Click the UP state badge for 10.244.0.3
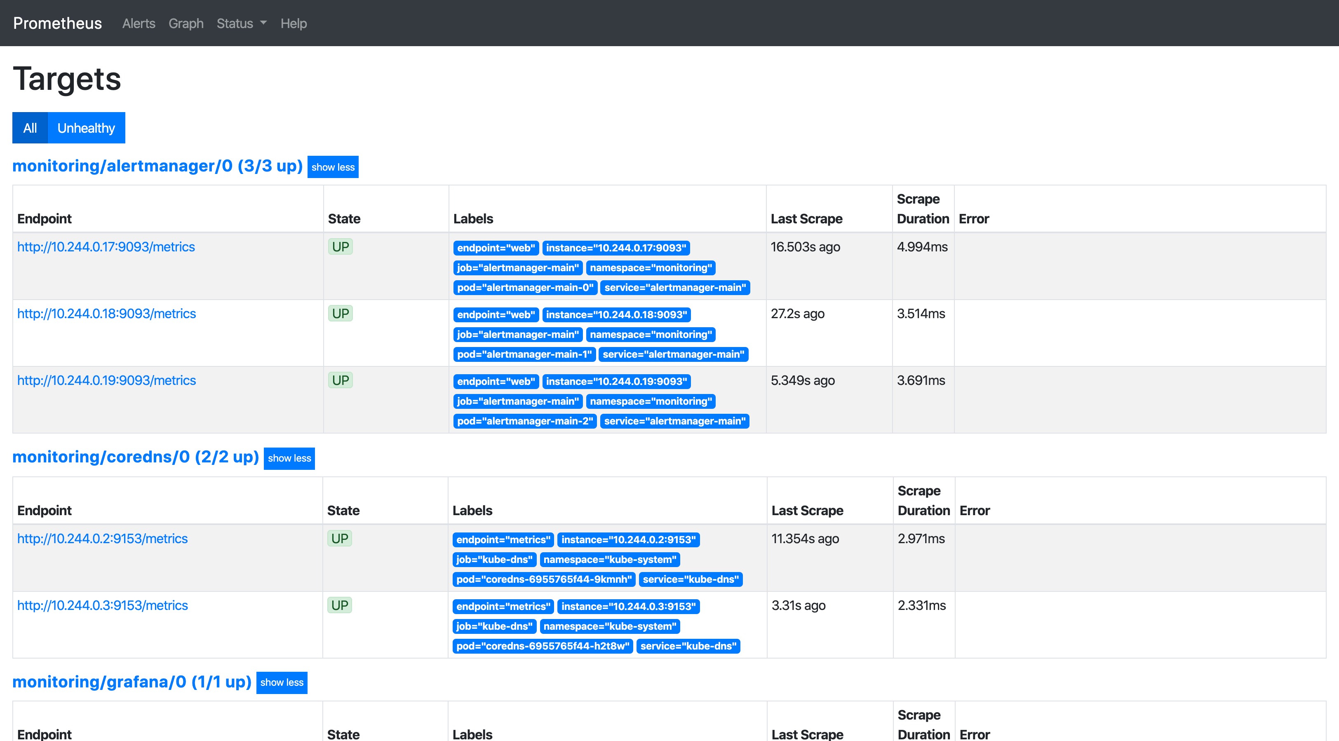Image resolution: width=1339 pixels, height=741 pixels. (x=339, y=605)
